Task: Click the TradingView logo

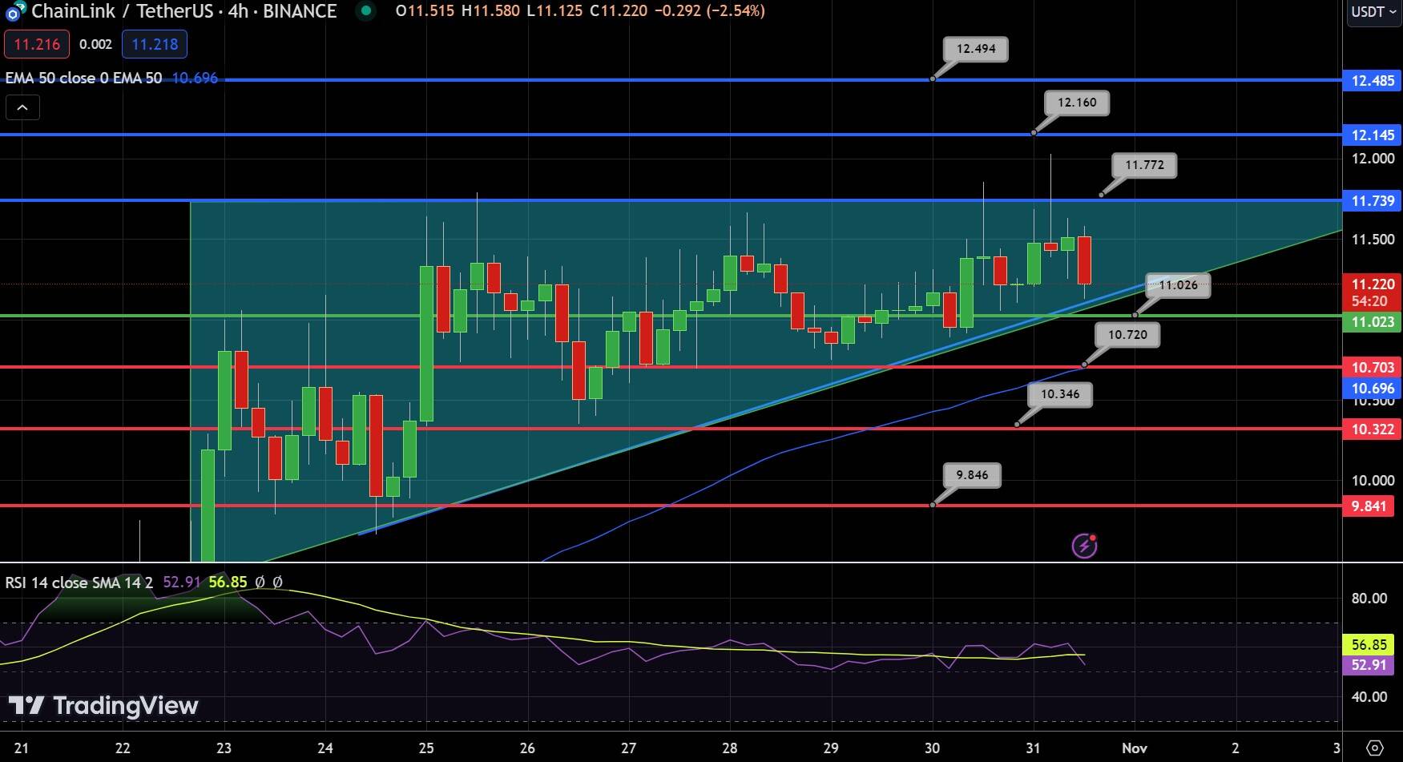Action: (x=103, y=706)
